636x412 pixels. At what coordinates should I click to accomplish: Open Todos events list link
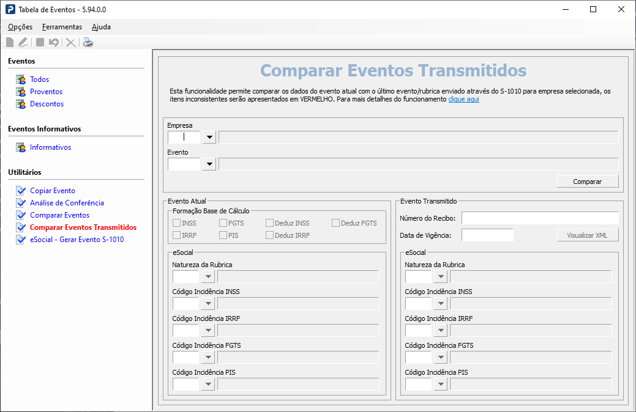click(x=39, y=79)
